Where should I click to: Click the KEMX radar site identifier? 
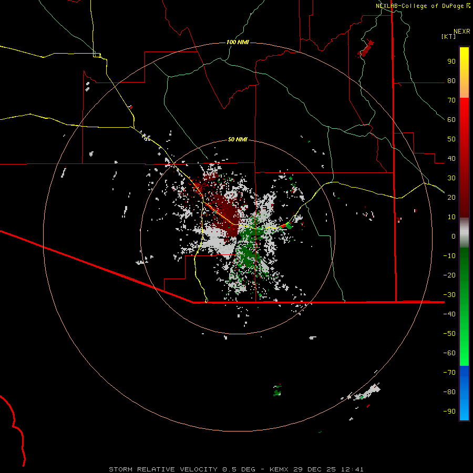tap(279, 469)
